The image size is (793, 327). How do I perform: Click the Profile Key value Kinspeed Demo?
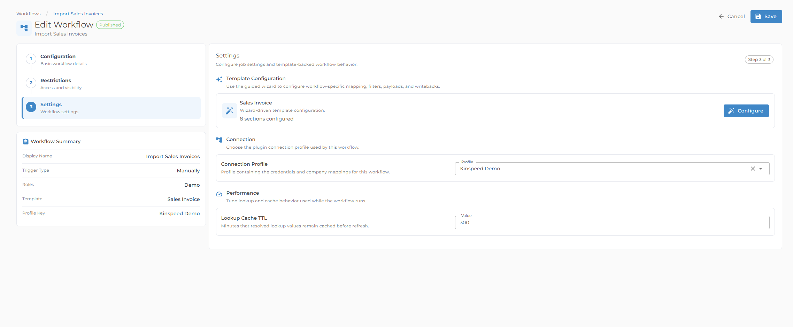[179, 214]
